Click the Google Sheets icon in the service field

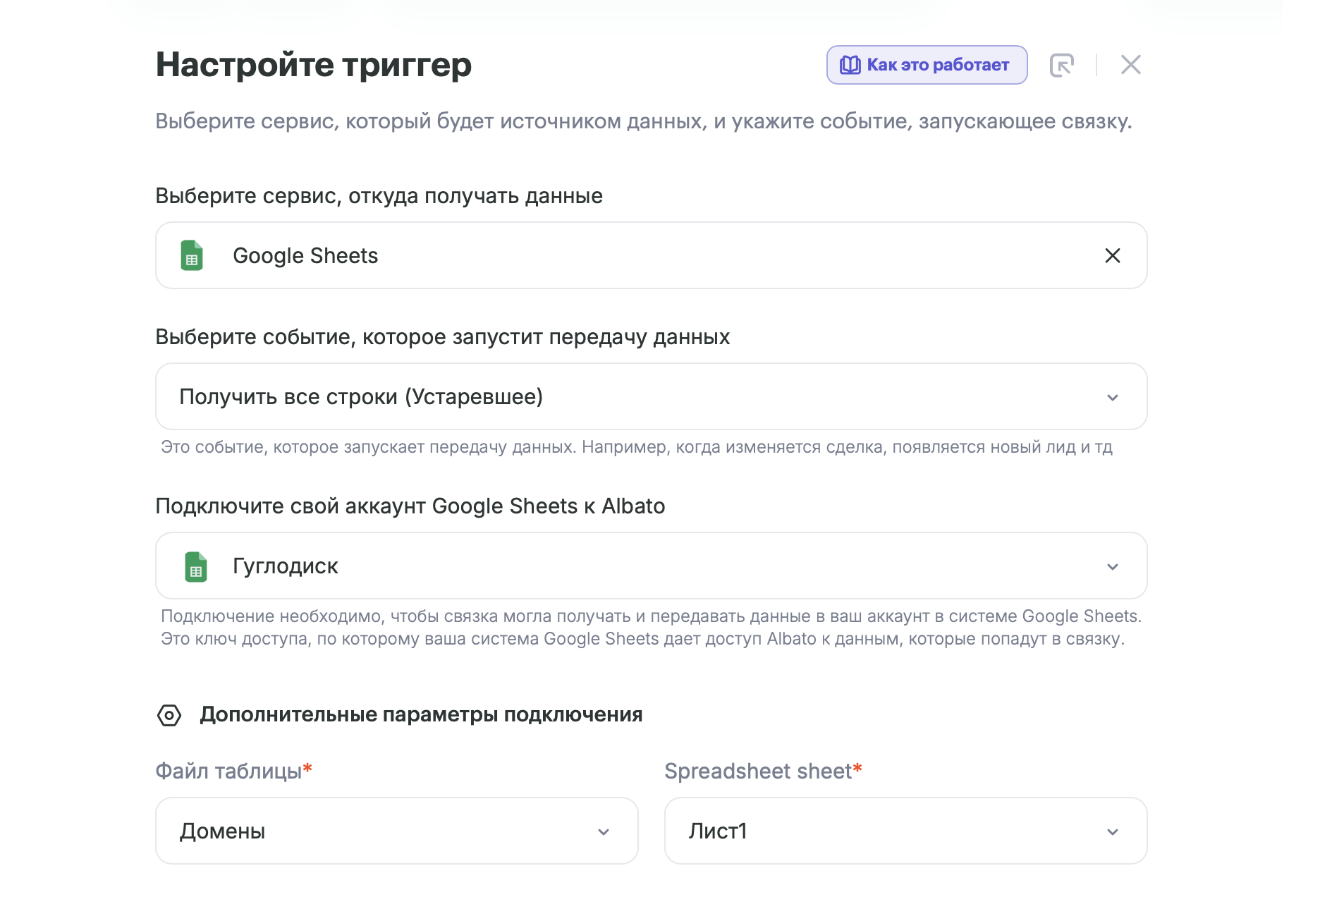coord(192,255)
